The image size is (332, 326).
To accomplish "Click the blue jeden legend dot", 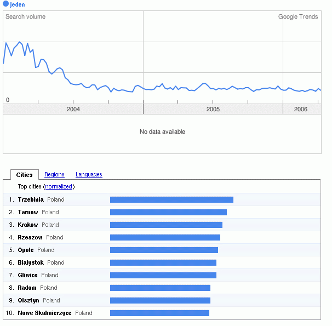I will click(x=6, y=4).
